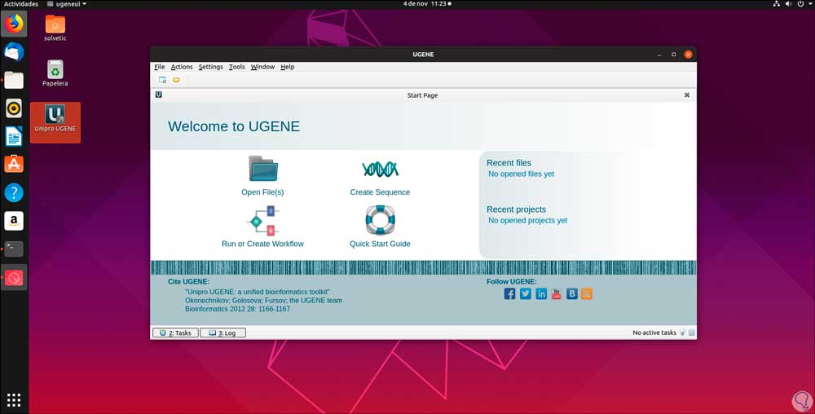The width and height of the screenshot is (815, 414).
Task: Click the 'No active tasks' status text
Action: [654, 333]
